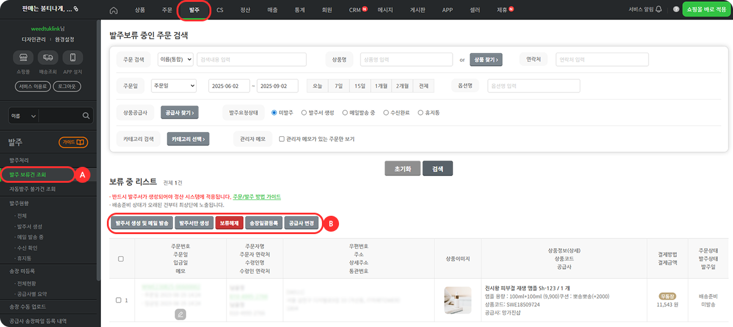Image resolution: width=733 pixels, height=327 pixels.
Task: Open the 쇼핑몰 shop icon in the sidebar
Action: coord(23,57)
